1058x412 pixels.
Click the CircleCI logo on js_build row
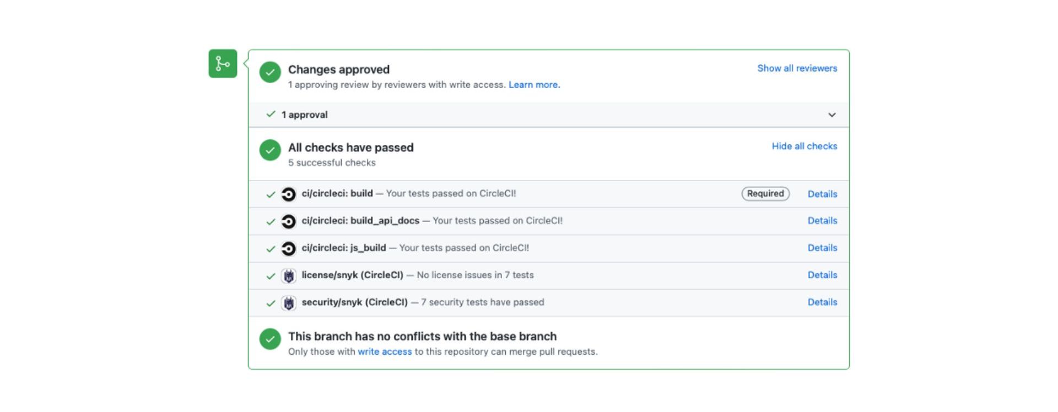click(x=288, y=248)
